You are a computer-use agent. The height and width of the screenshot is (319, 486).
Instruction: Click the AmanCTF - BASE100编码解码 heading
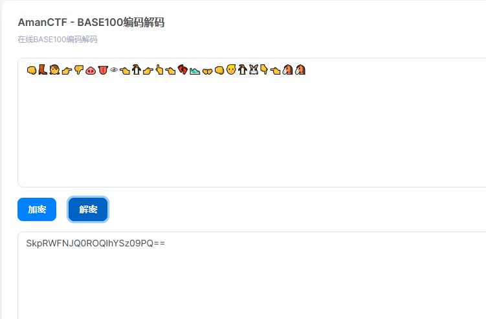click(91, 22)
